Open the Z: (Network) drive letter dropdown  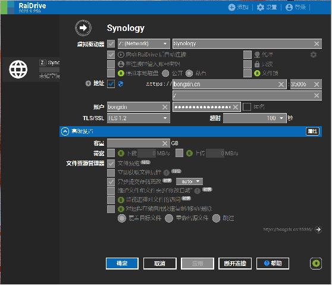[x=144, y=43]
